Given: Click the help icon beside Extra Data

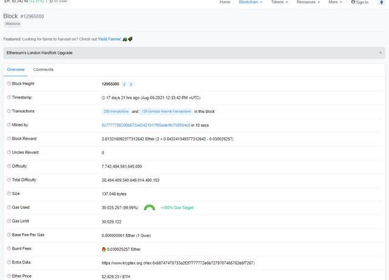Looking at the screenshot, I should coord(9,262).
